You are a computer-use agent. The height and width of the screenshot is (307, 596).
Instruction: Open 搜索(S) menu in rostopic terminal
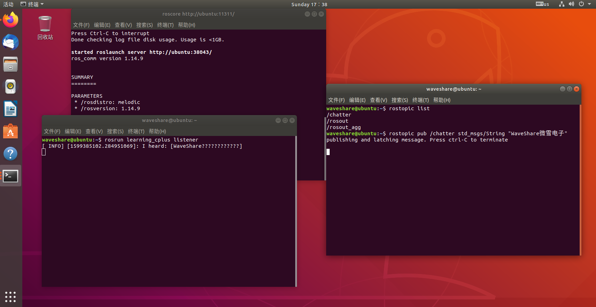[x=400, y=100]
